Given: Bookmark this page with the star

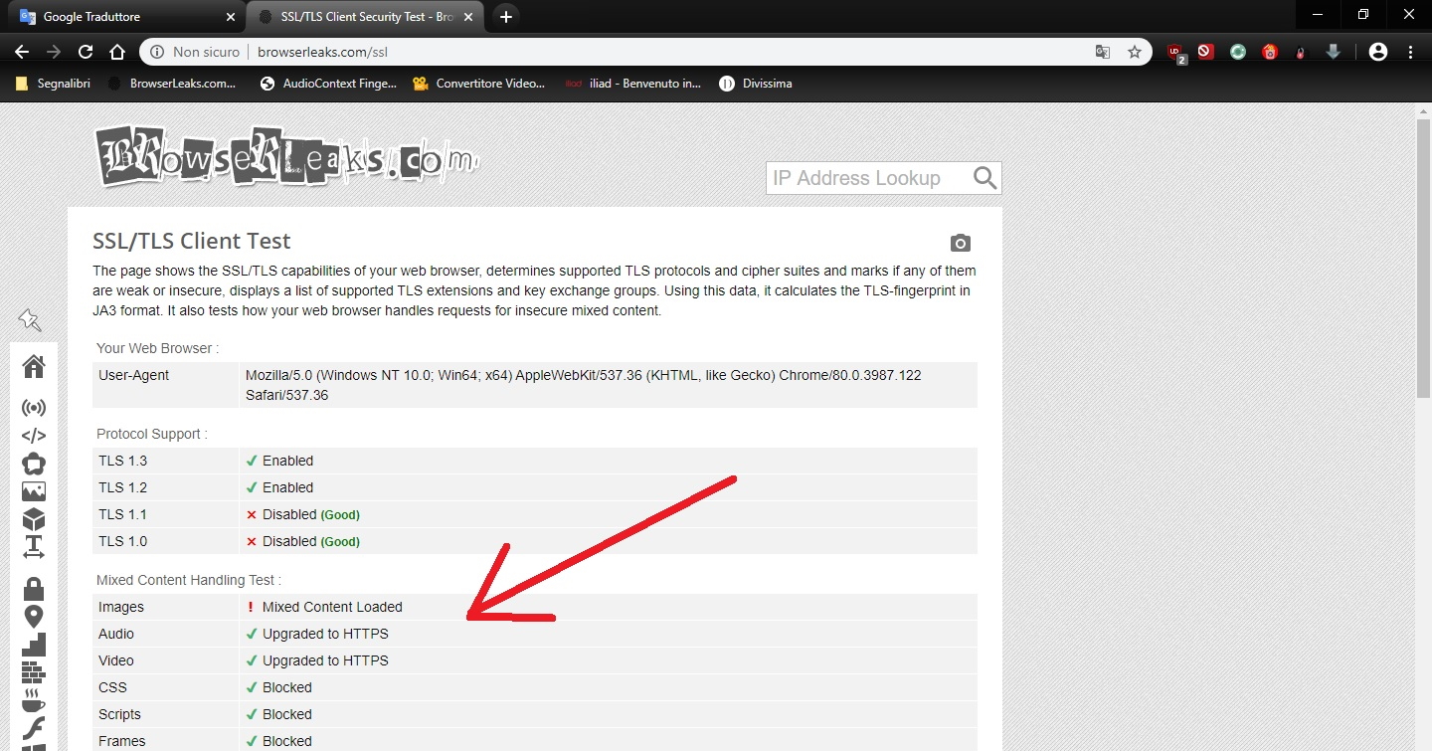Looking at the screenshot, I should pyautogui.click(x=1135, y=52).
